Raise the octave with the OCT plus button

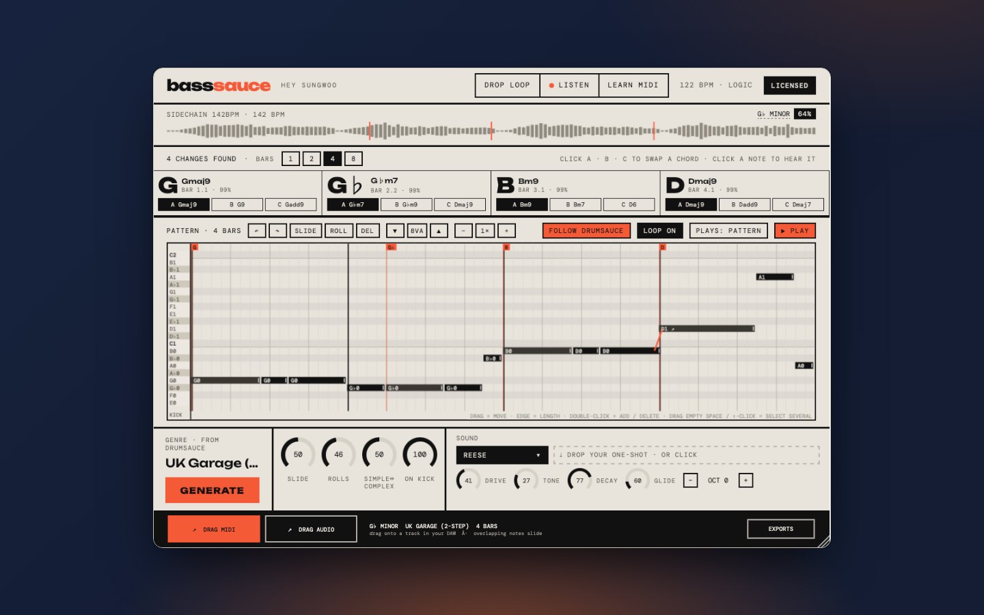pos(746,480)
